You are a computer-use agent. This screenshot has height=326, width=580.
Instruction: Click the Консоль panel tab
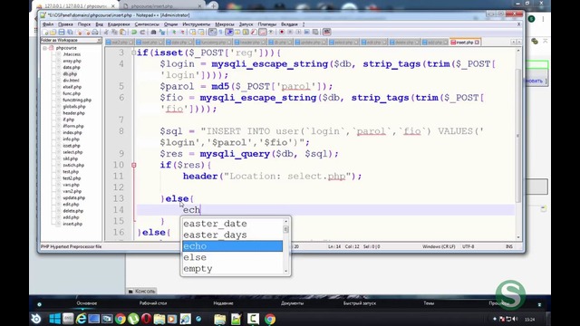click(x=141, y=292)
